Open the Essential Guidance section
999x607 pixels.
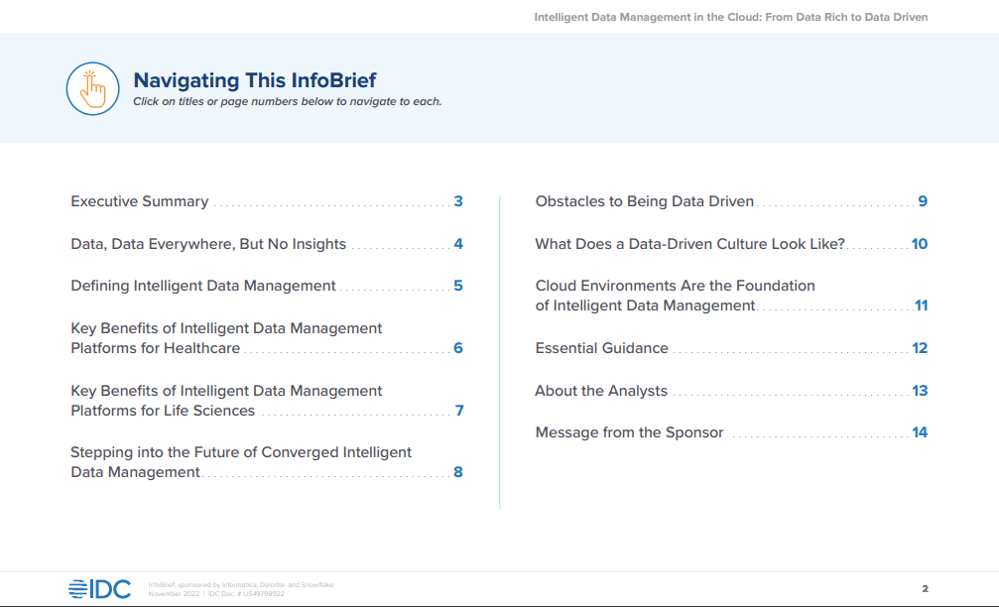tap(601, 348)
